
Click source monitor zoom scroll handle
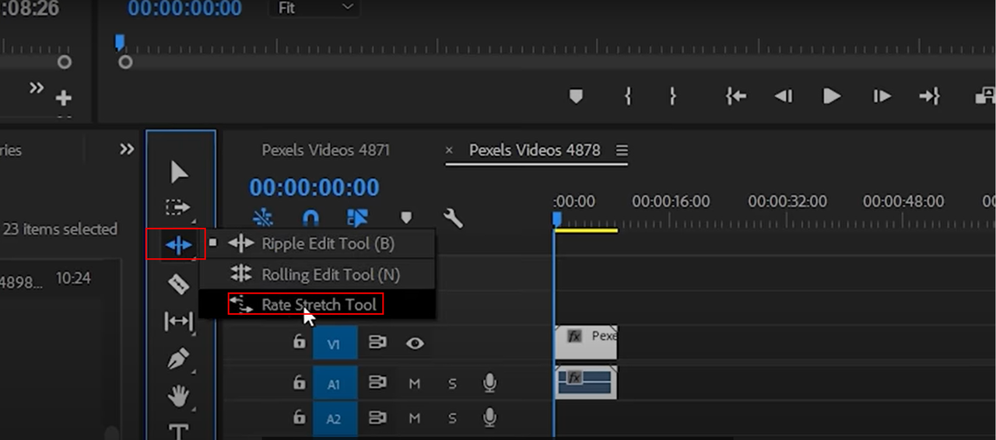point(65,62)
